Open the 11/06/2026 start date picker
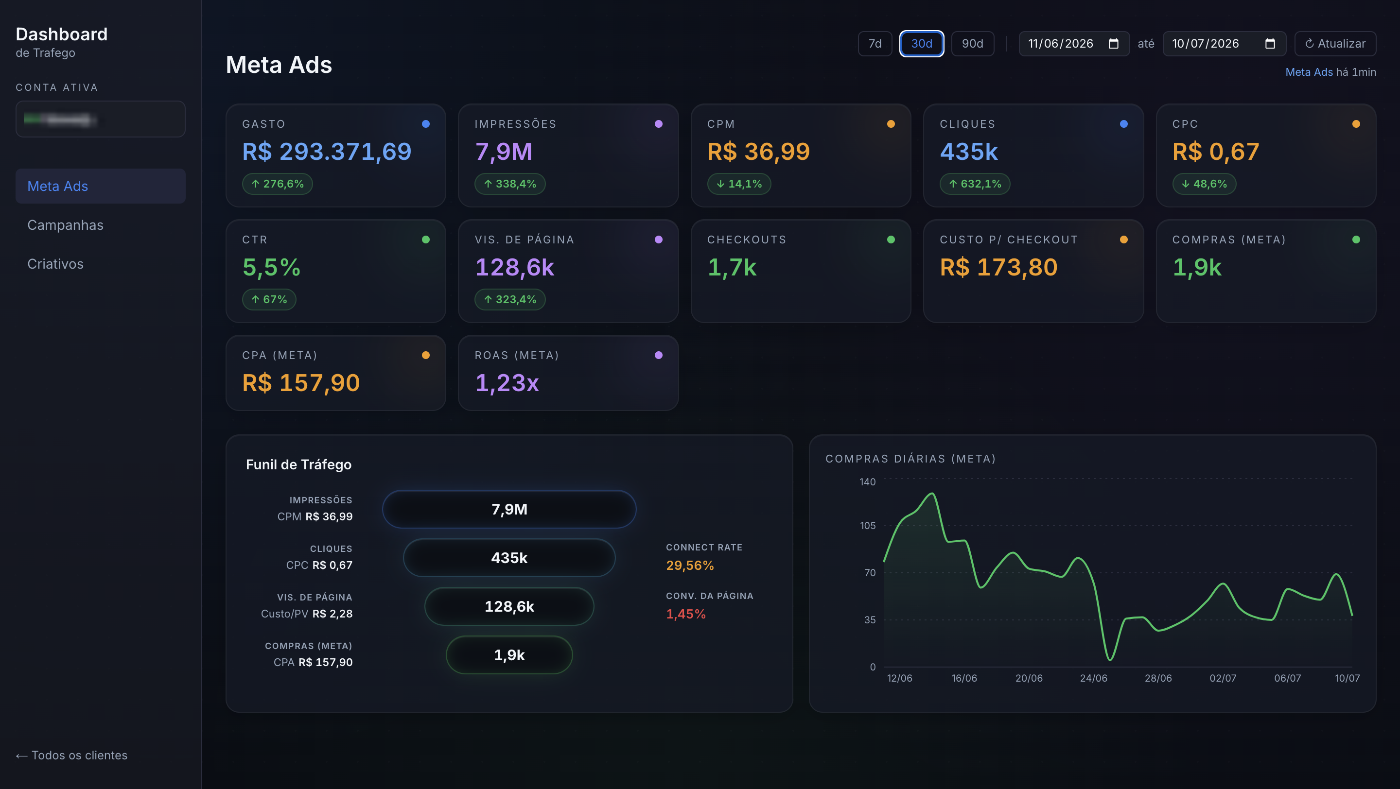Viewport: 1400px width, 789px height. coord(1074,43)
